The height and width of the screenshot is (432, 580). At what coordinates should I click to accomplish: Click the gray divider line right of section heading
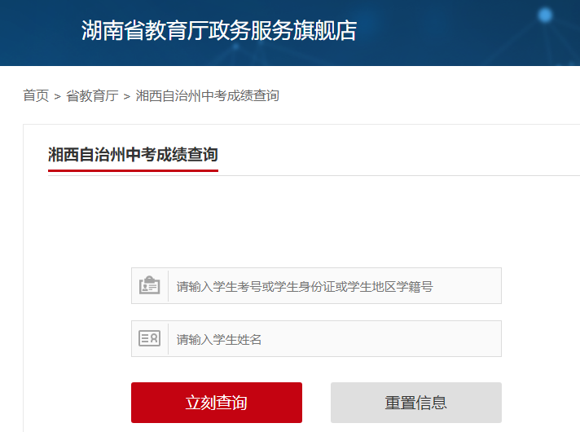pyautogui.click(x=399, y=175)
